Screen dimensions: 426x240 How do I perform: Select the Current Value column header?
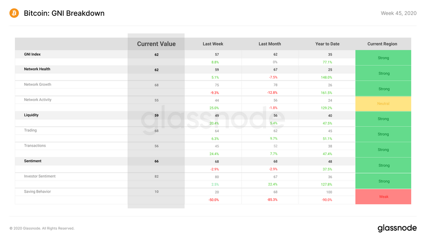coord(156,44)
